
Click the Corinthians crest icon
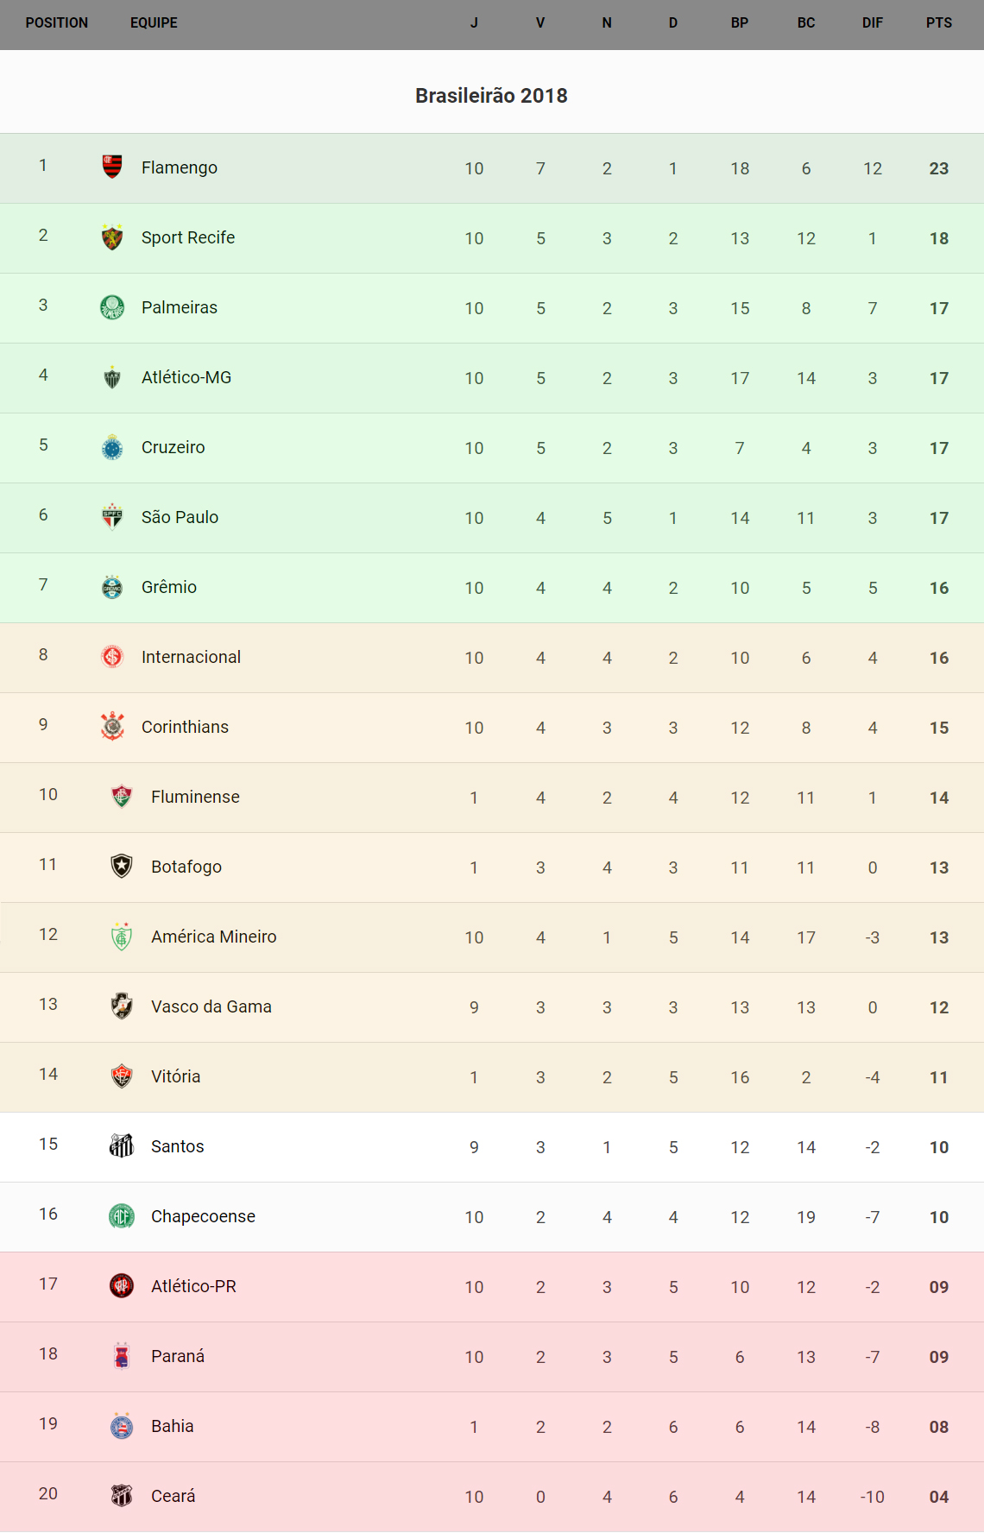coord(112,726)
